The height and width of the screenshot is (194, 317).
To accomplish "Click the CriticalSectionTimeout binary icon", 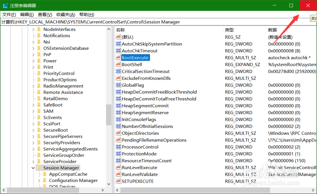I will 118,71.
